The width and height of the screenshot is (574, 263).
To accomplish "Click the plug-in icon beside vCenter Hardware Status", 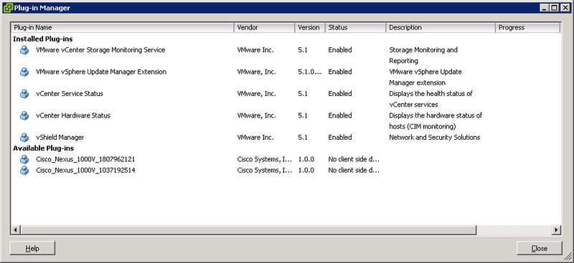I will [24, 116].
